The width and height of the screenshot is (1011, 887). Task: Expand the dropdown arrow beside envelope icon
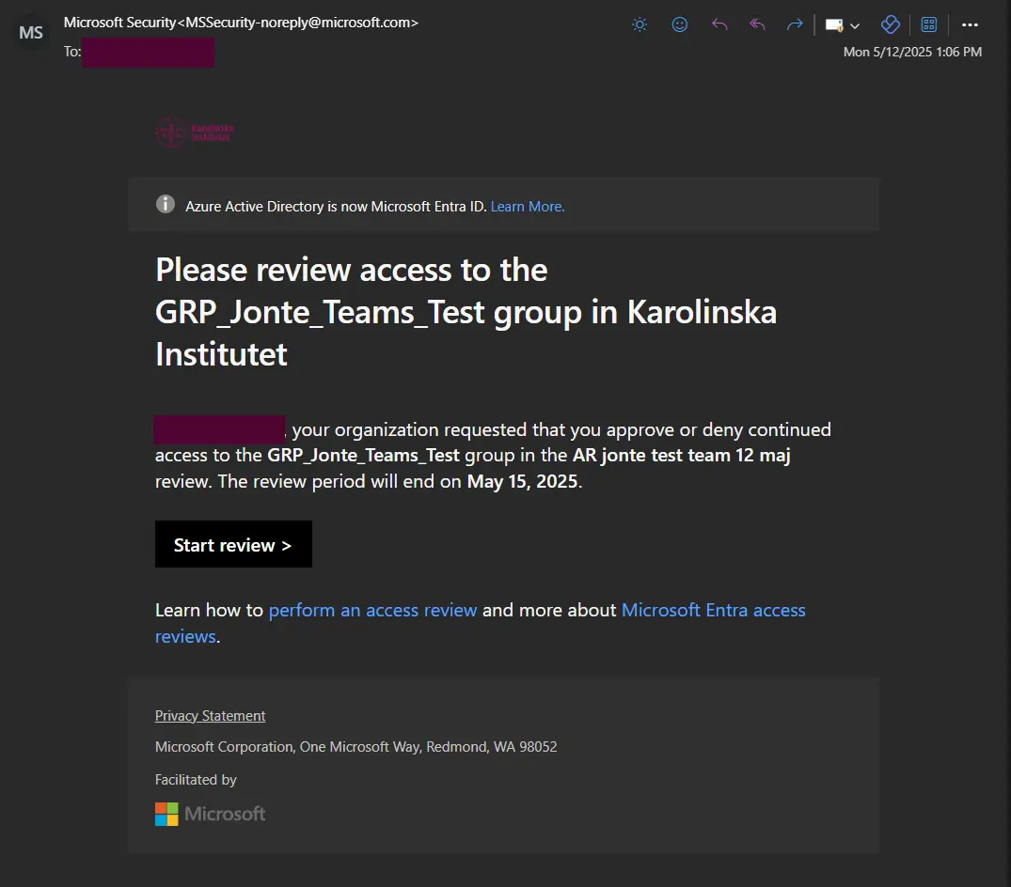coord(855,26)
